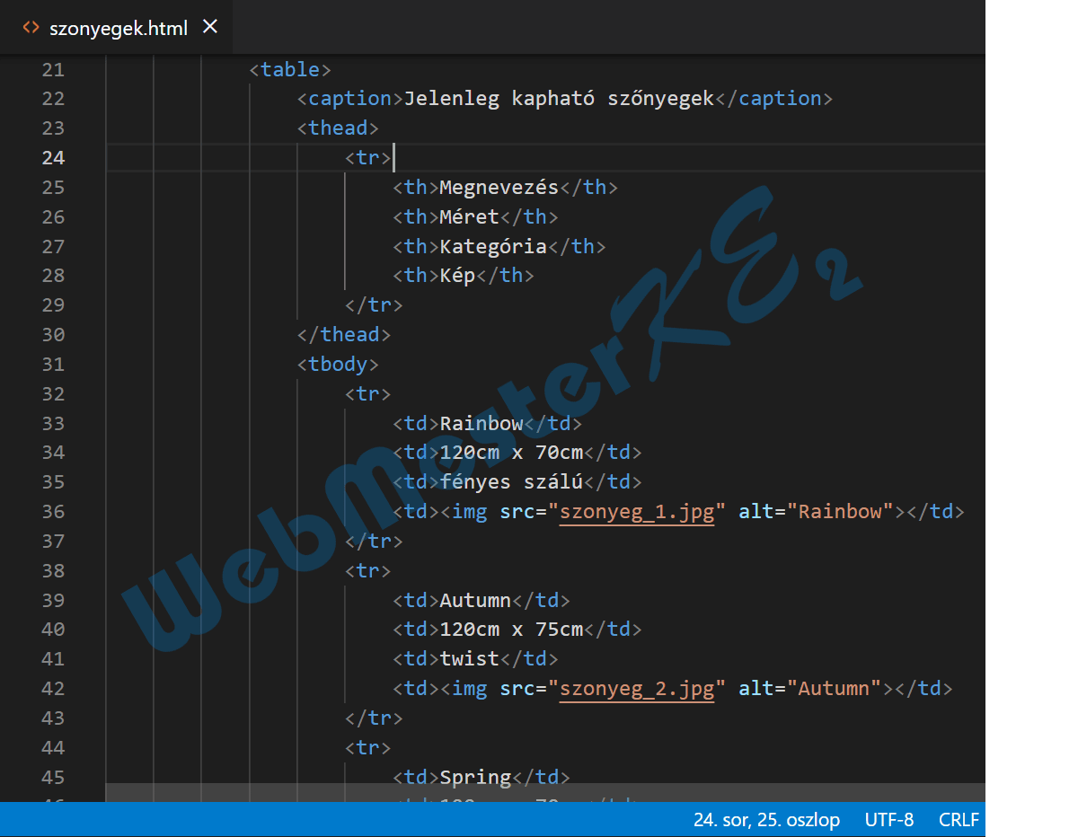Click line number 36 in the gutter
The image size is (1078, 837).
tap(53, 512)
